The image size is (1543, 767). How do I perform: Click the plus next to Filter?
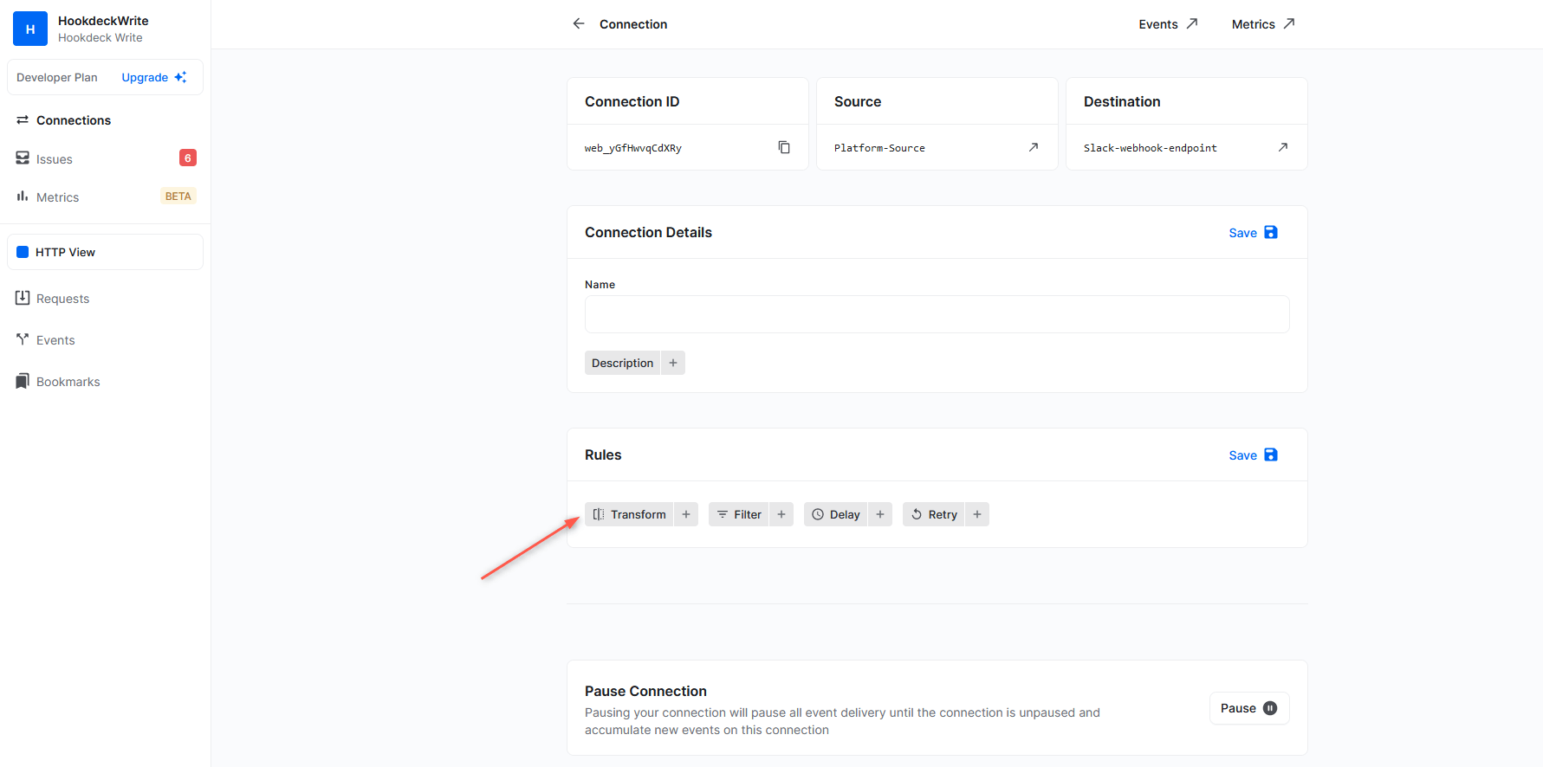tap(781, 514)
